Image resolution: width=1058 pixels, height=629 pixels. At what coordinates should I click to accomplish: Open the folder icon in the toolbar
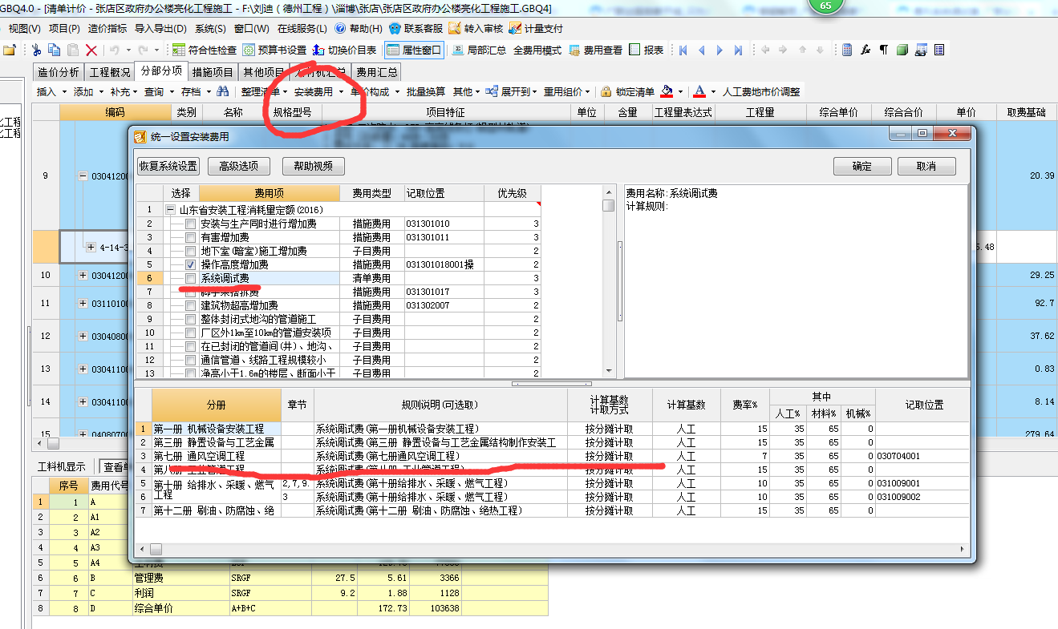[10, 50]
